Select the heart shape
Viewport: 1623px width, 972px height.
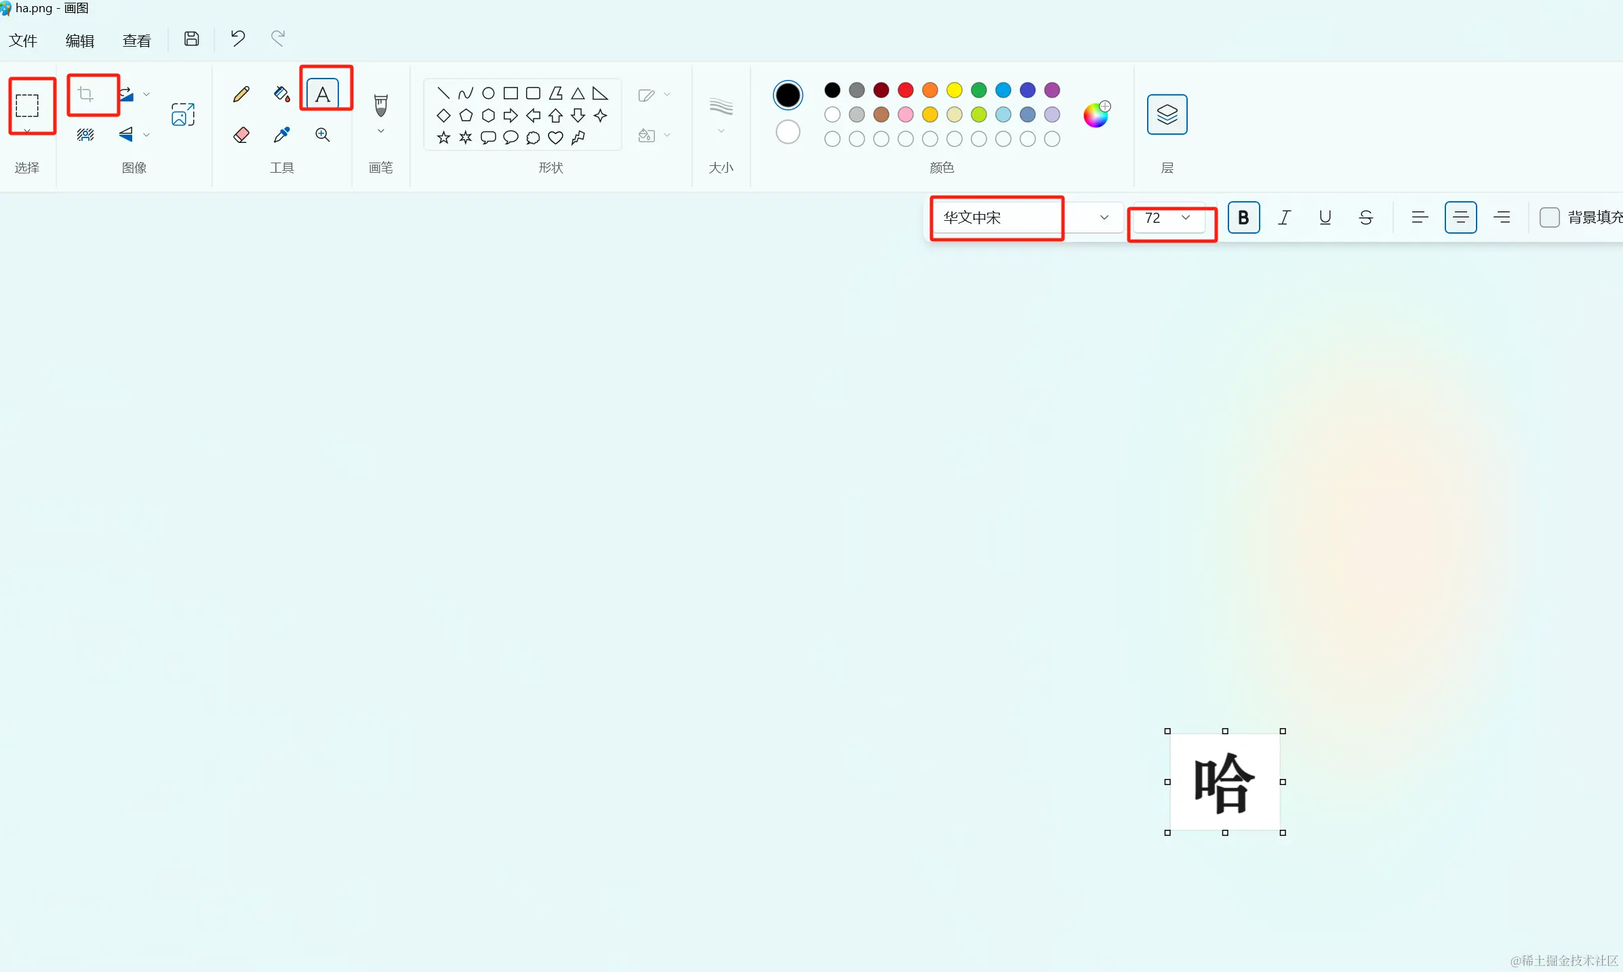[555, 138]
